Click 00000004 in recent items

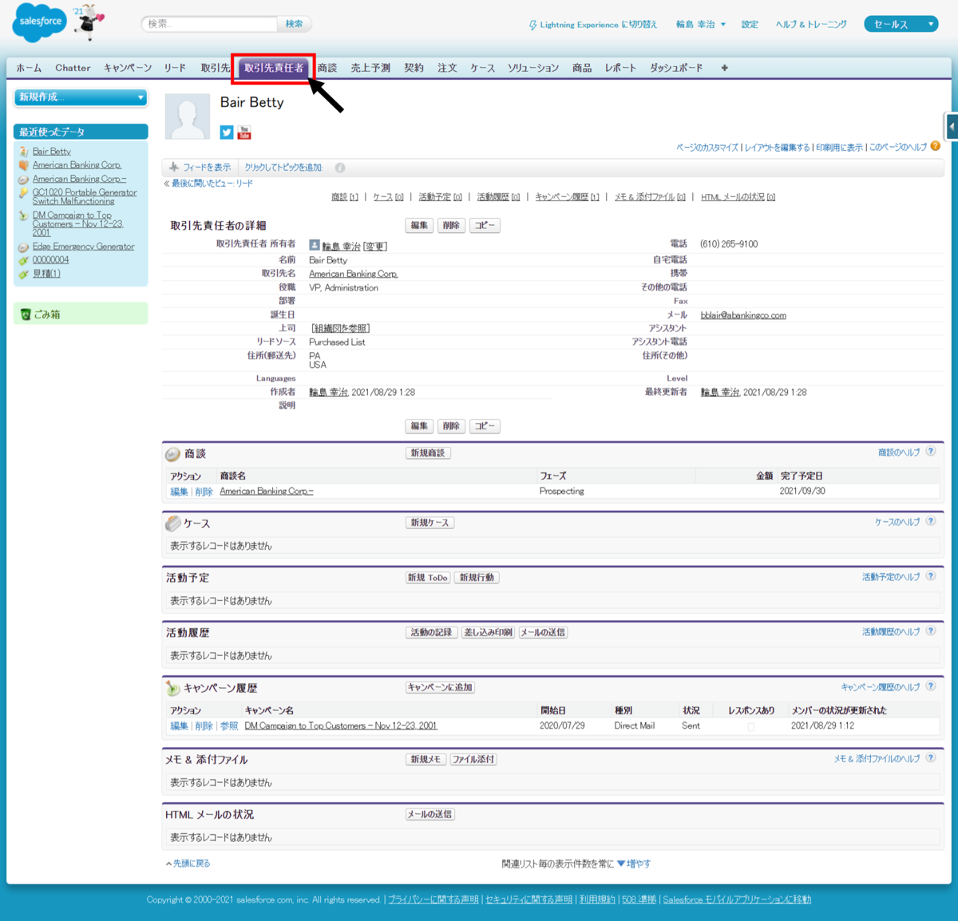tap(50, 260)
